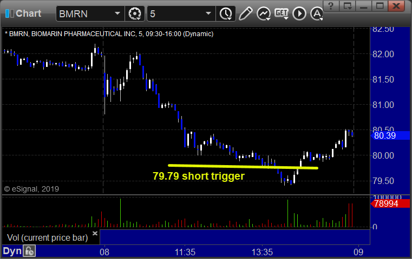Maximize the chart window
Image resolution: width=412 pixels, height=259 pixels.
pyautogui.click(x=380, y=6)
